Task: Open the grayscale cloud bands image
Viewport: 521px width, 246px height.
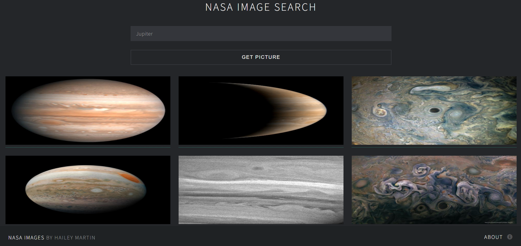Action: tap(261, 190)
